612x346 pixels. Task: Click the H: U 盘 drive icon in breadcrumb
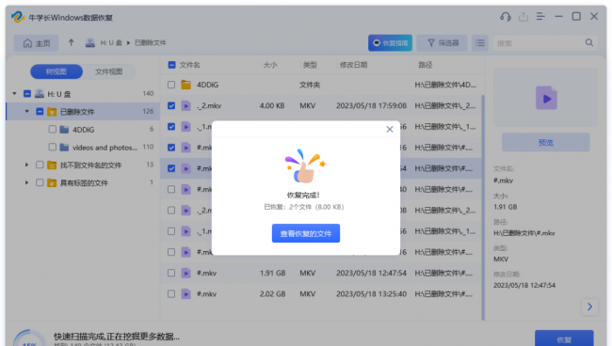[90, 43]
